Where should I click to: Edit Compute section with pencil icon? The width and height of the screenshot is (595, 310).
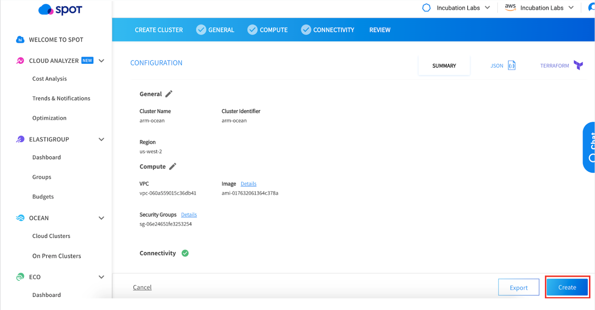point(172,166)
